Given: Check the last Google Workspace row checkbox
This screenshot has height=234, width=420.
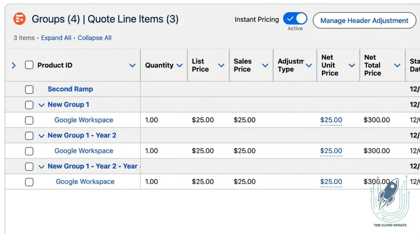Looking at the screenshot, I should pos(29,182).
